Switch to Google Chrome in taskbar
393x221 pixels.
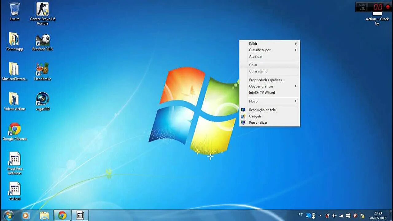point(62,215)
